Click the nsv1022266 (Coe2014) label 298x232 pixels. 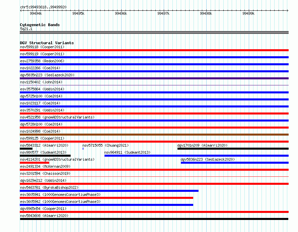[40, 68]
